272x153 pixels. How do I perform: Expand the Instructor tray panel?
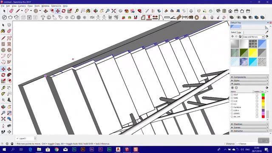(x=249, y=131)
